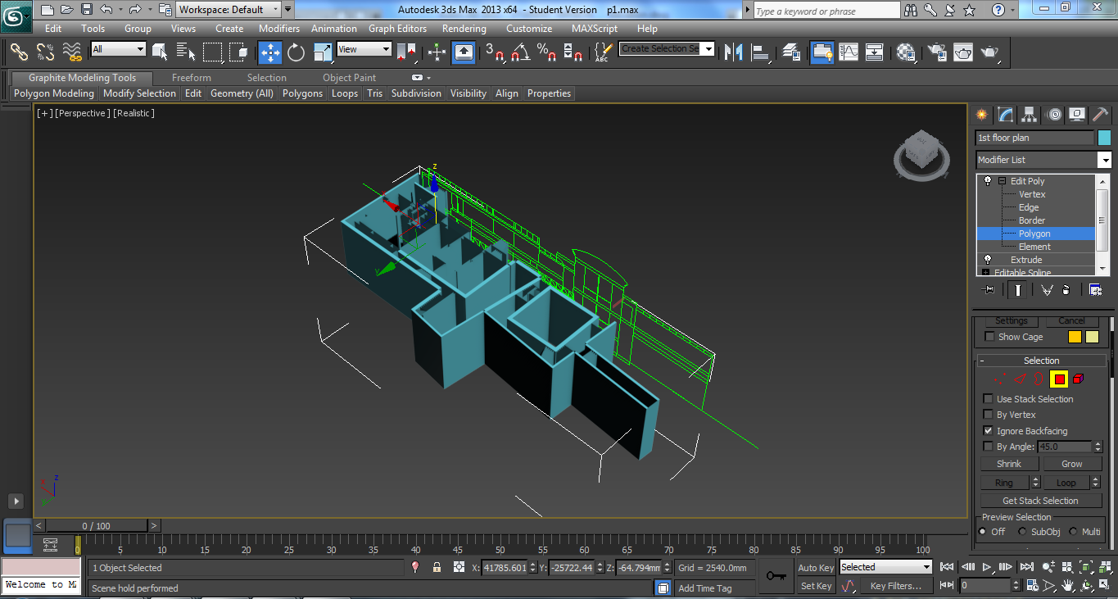Save the file from quick access toolbar

click(x=87, y=10)
